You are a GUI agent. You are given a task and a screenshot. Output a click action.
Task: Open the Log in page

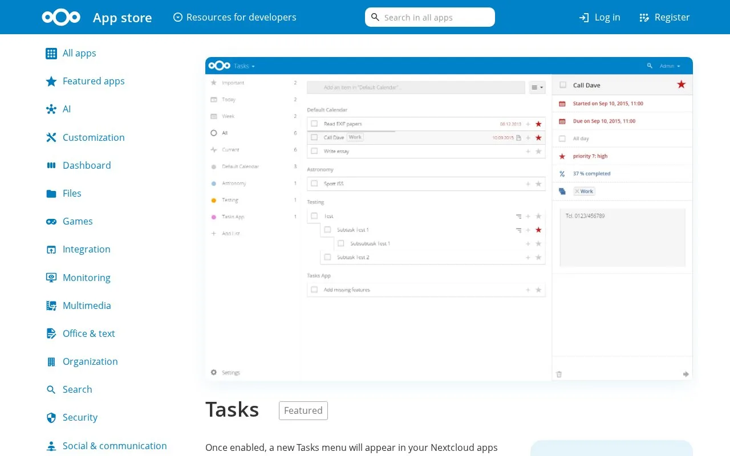[x=599, y=17]
